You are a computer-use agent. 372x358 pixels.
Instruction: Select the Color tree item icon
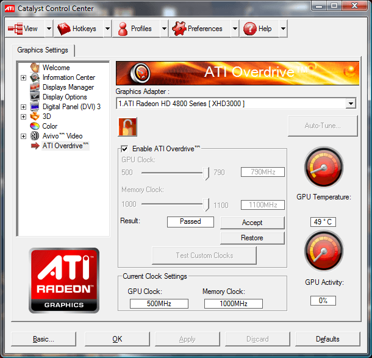(35, 126)
